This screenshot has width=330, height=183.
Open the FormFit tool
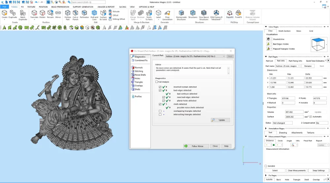[x=238, y=14]
